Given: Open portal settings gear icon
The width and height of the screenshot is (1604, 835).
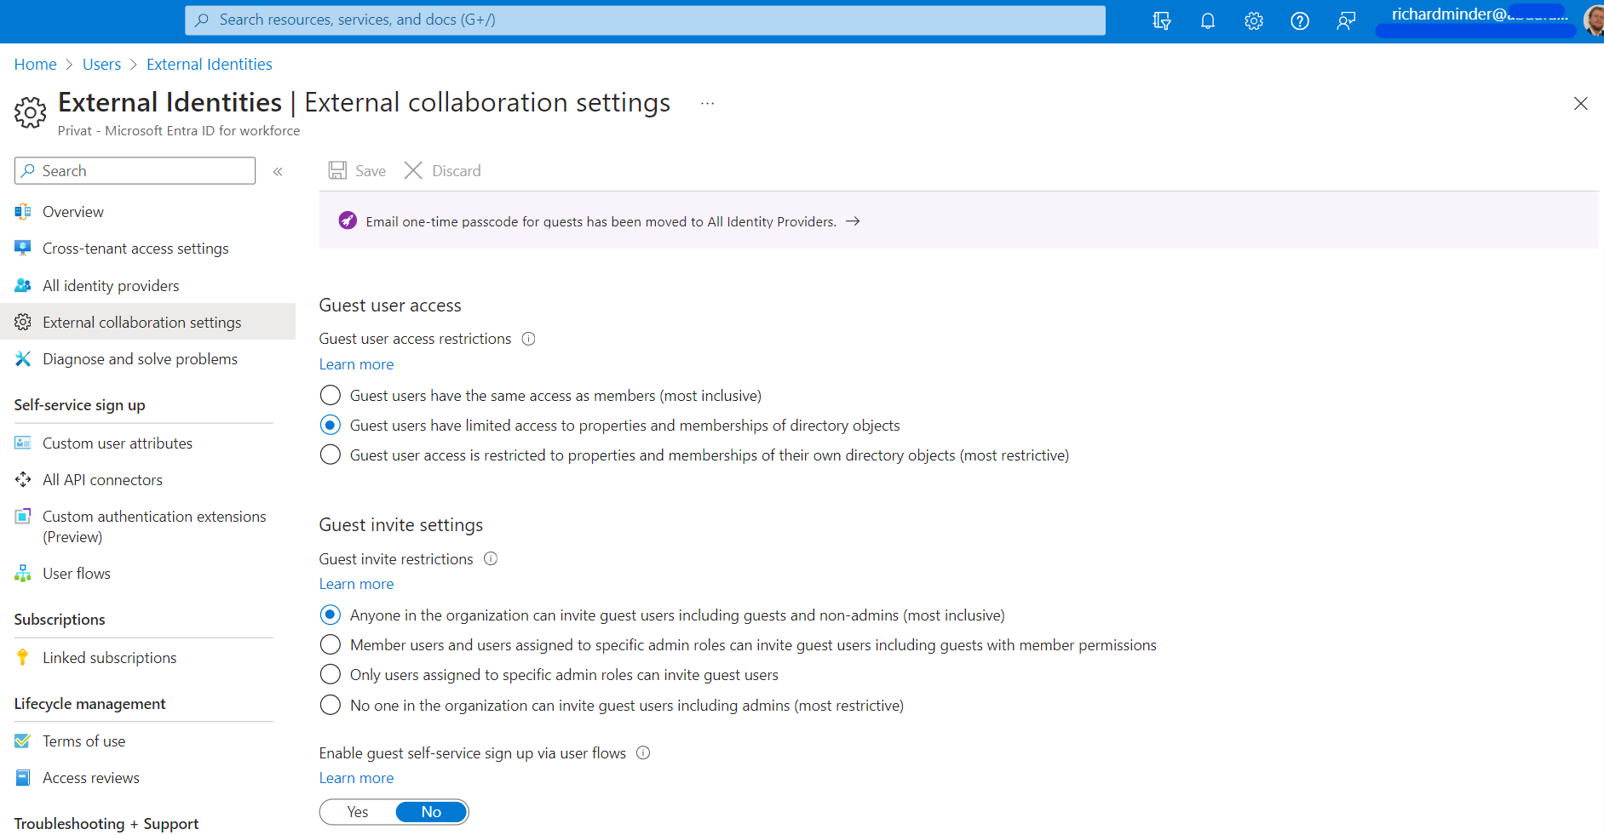Looking at the screenshot, I should (x=1253, y=20).
